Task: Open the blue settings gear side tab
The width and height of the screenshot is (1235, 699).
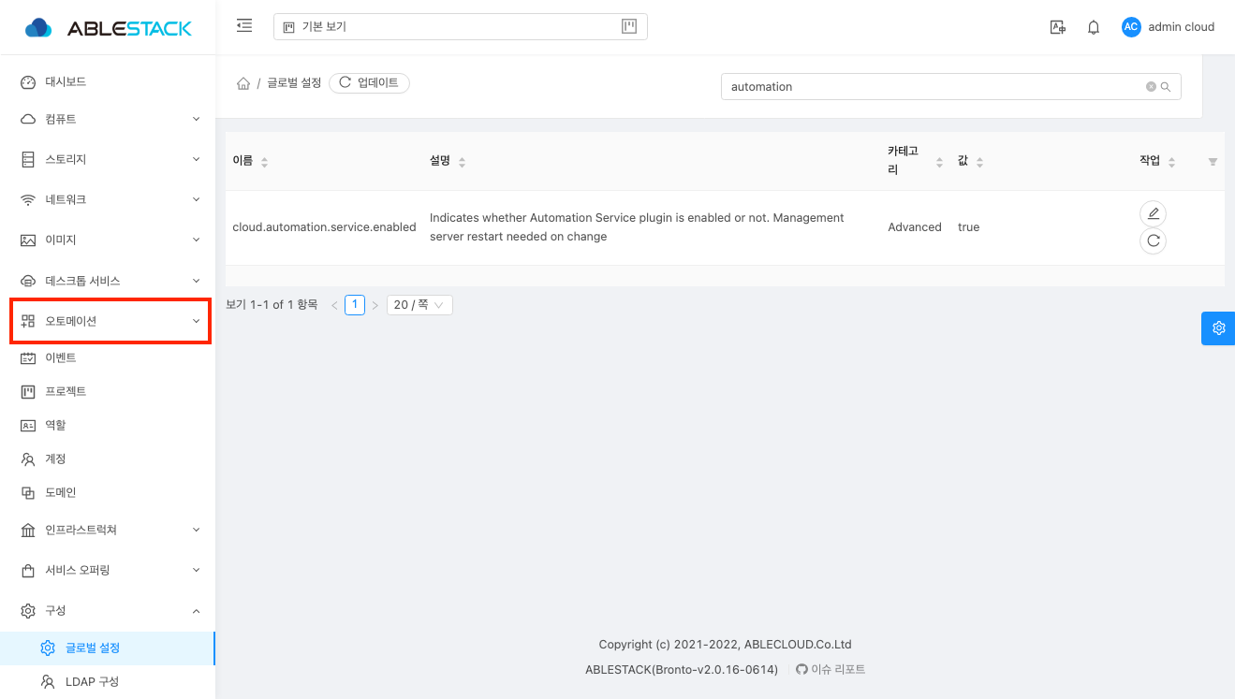Action: click(1218, 328)
